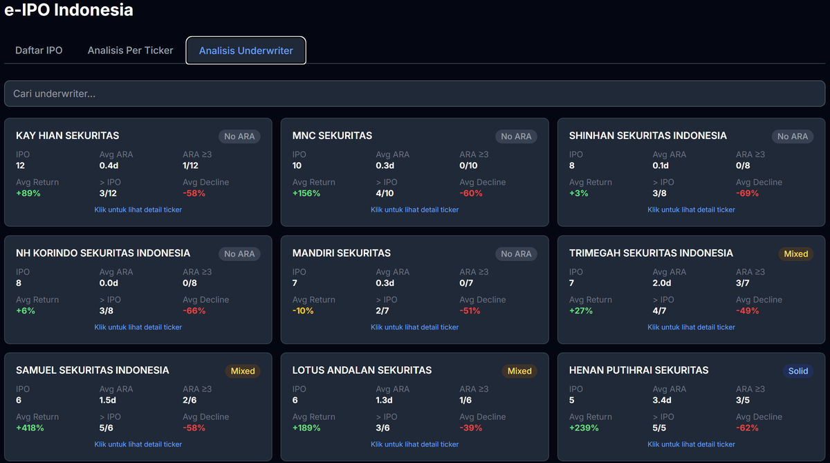Click the +156% Avg Return on MNC SEKURITAS

pos(306,193)
